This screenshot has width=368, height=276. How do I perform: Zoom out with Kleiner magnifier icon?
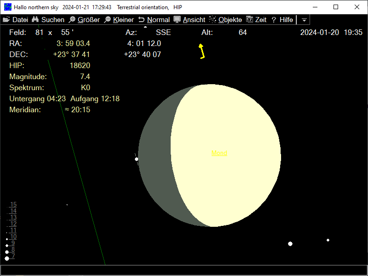(x=107, y=20)
